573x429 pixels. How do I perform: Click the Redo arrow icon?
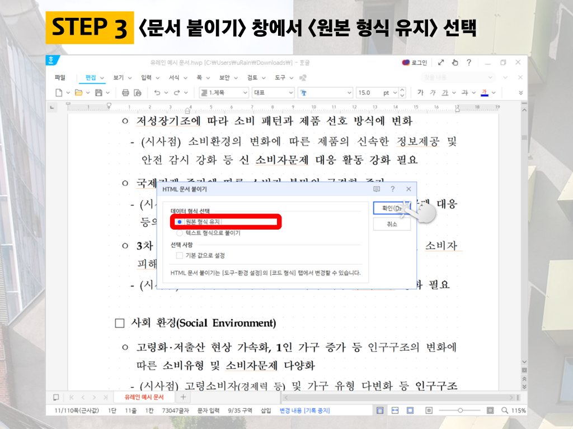[177, 93]
